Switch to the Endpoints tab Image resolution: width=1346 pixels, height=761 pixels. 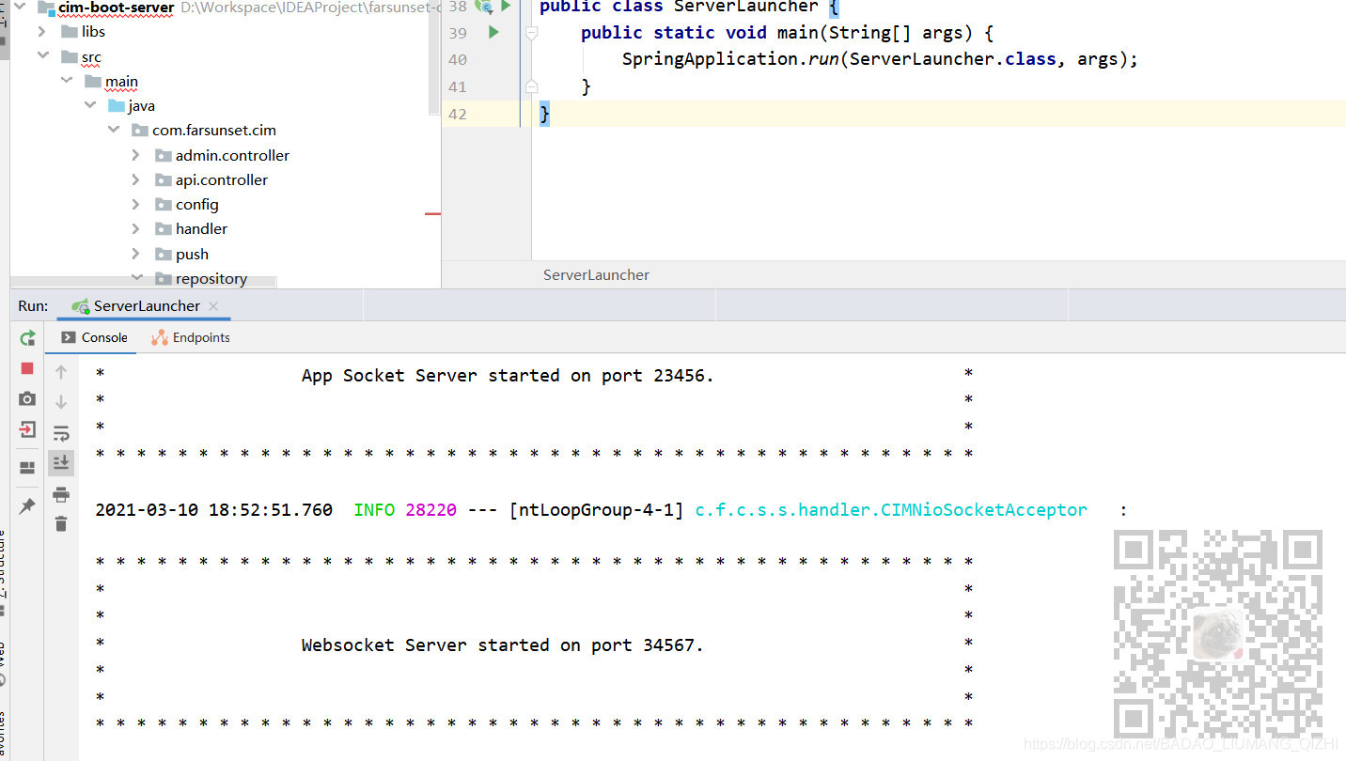point(199,337)
